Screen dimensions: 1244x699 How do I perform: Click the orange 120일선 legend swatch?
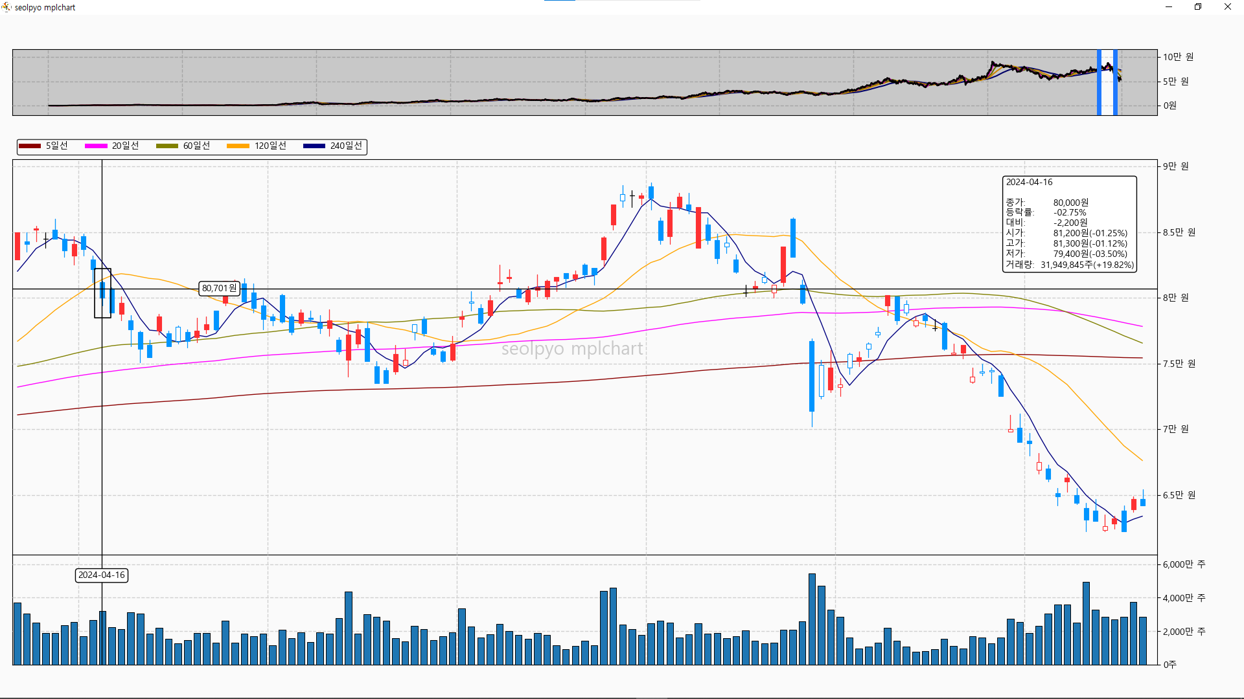pos(238,146)
